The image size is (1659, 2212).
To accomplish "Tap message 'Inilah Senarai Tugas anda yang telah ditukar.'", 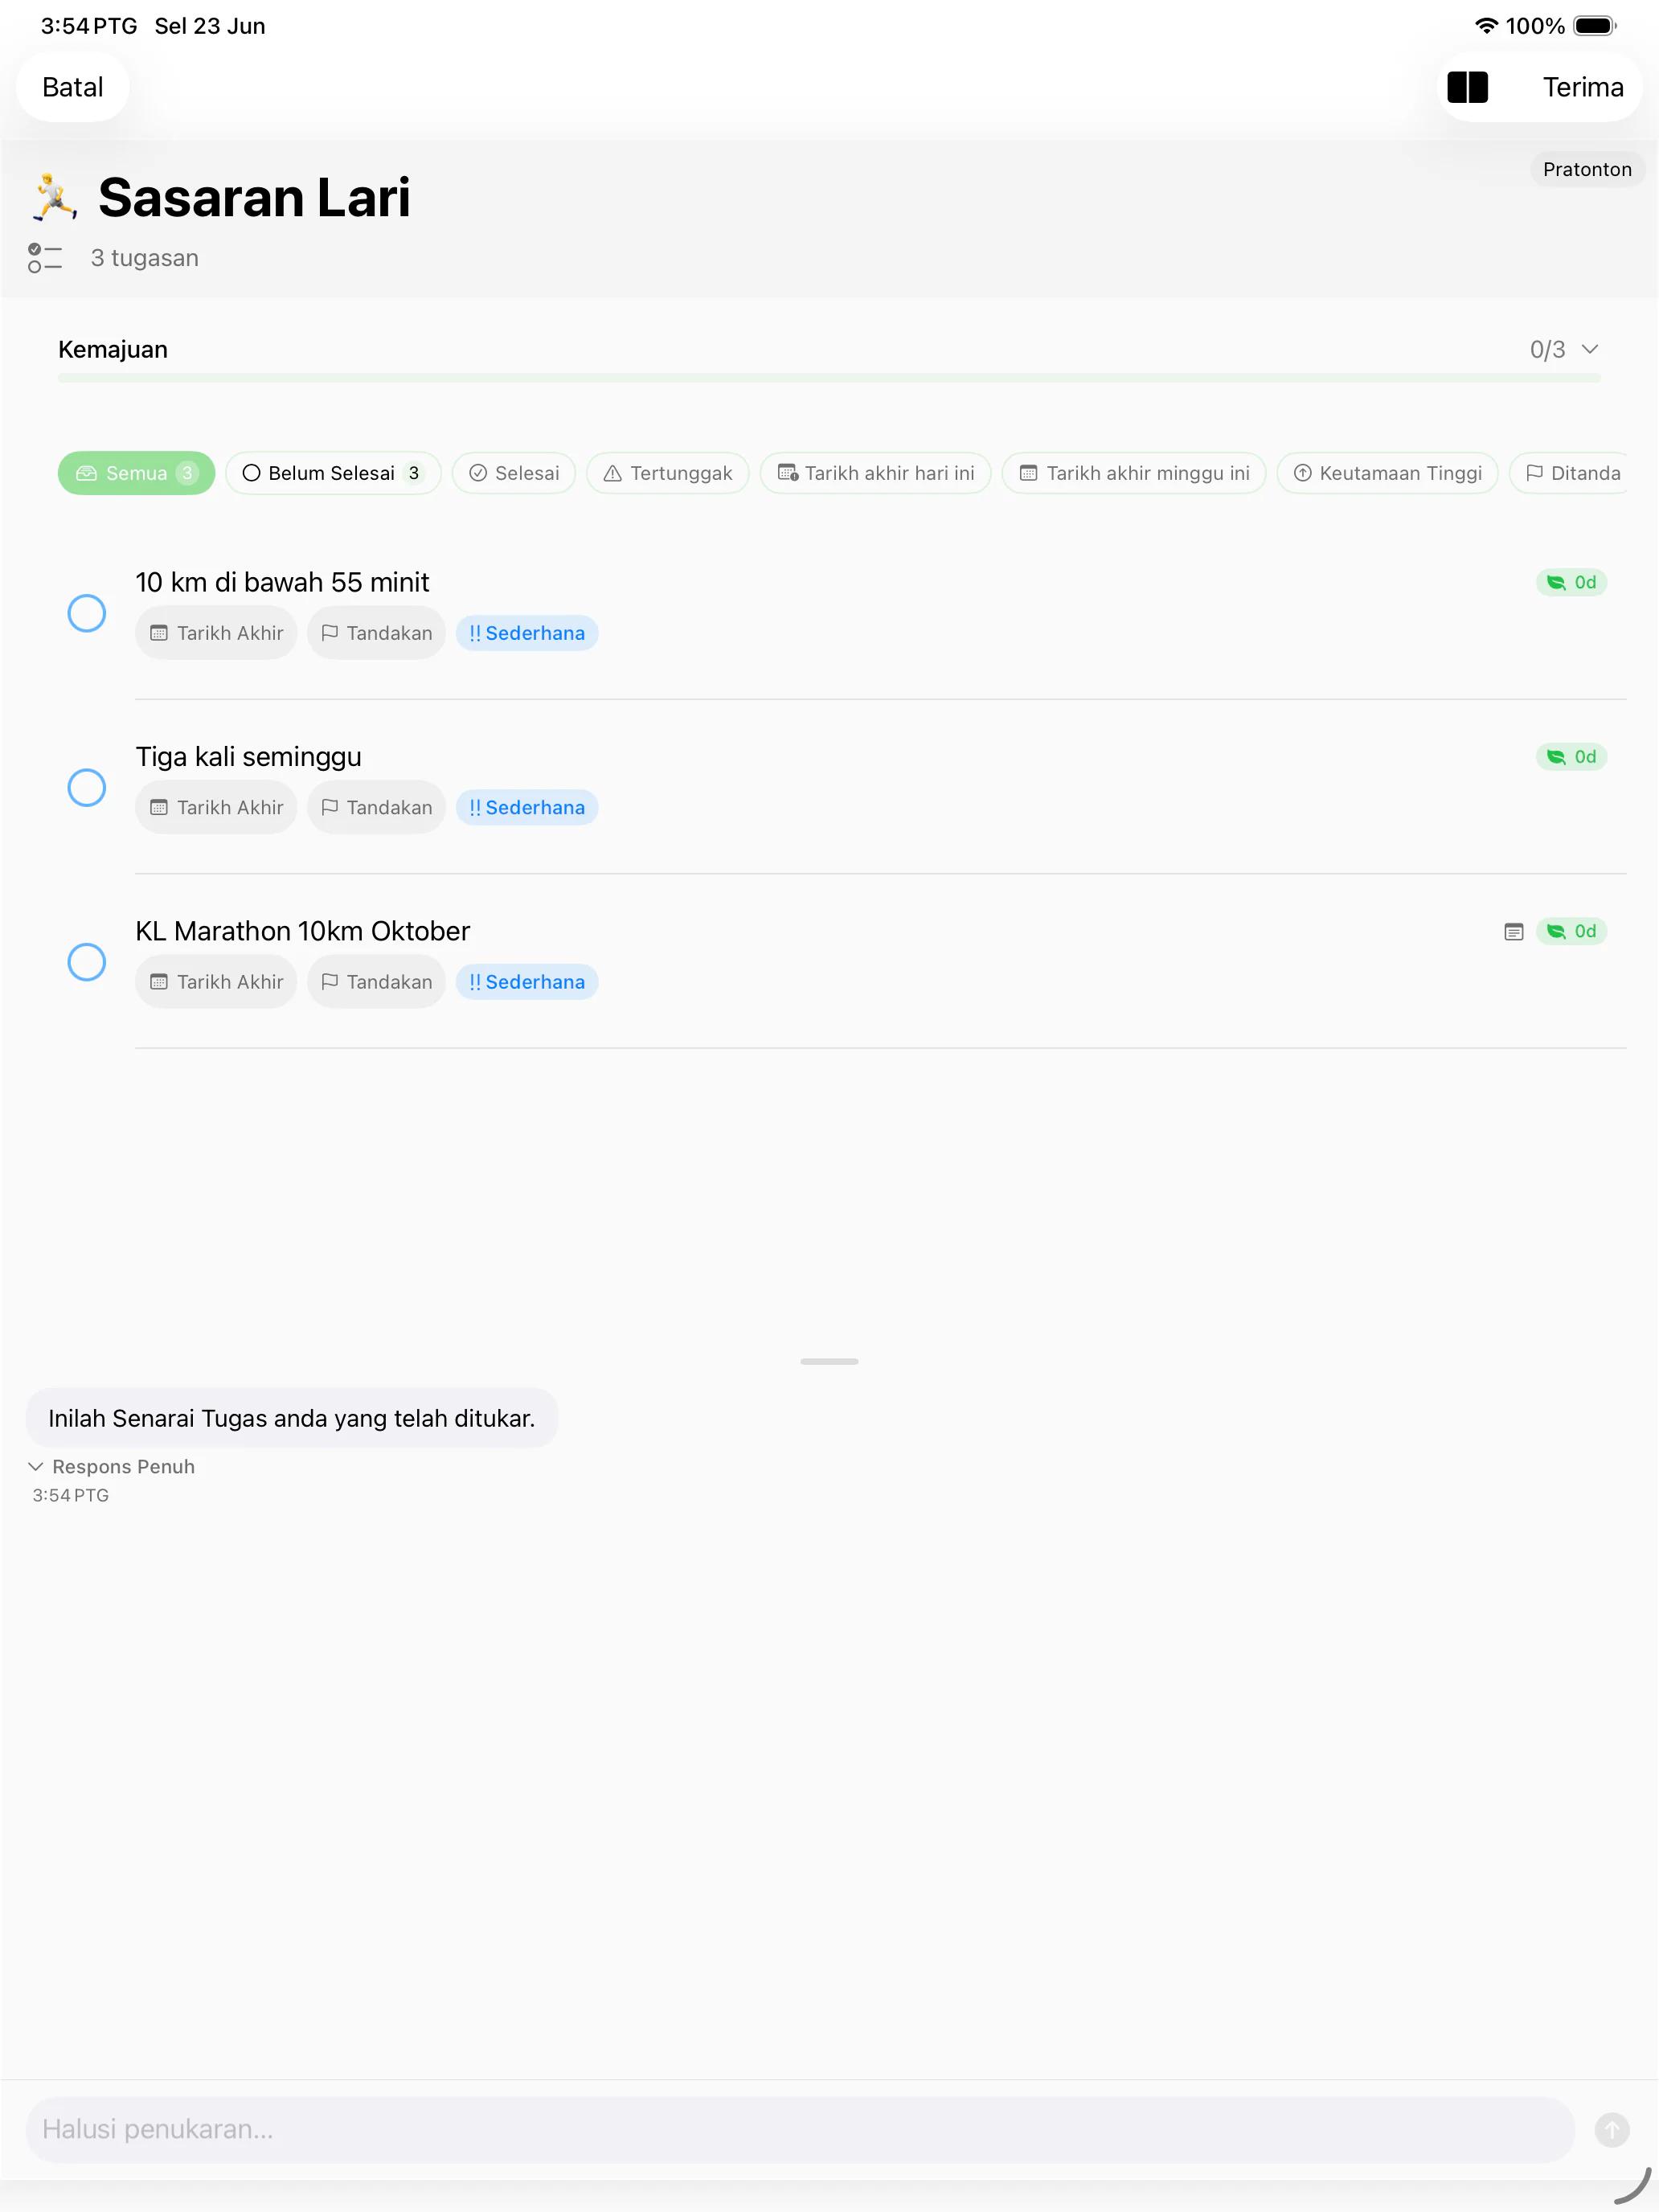I will point(292,1418).
